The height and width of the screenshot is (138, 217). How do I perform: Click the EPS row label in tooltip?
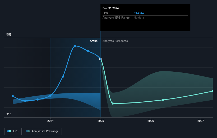click(105, 13)
